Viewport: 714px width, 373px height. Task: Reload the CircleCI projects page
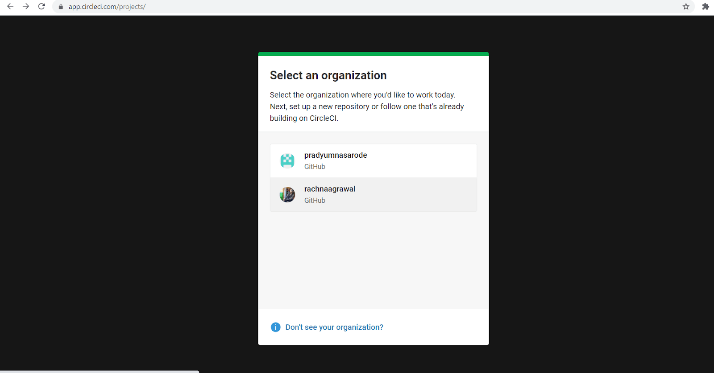pyautogui.click(x=42, y=7)
